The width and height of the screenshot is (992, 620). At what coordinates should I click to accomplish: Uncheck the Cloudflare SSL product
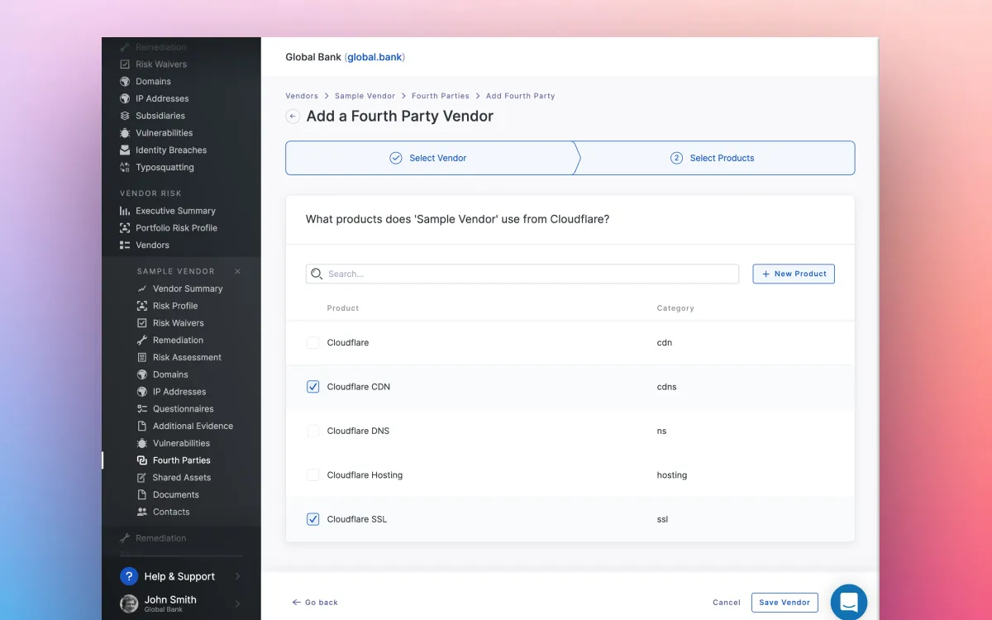[312, 519]
